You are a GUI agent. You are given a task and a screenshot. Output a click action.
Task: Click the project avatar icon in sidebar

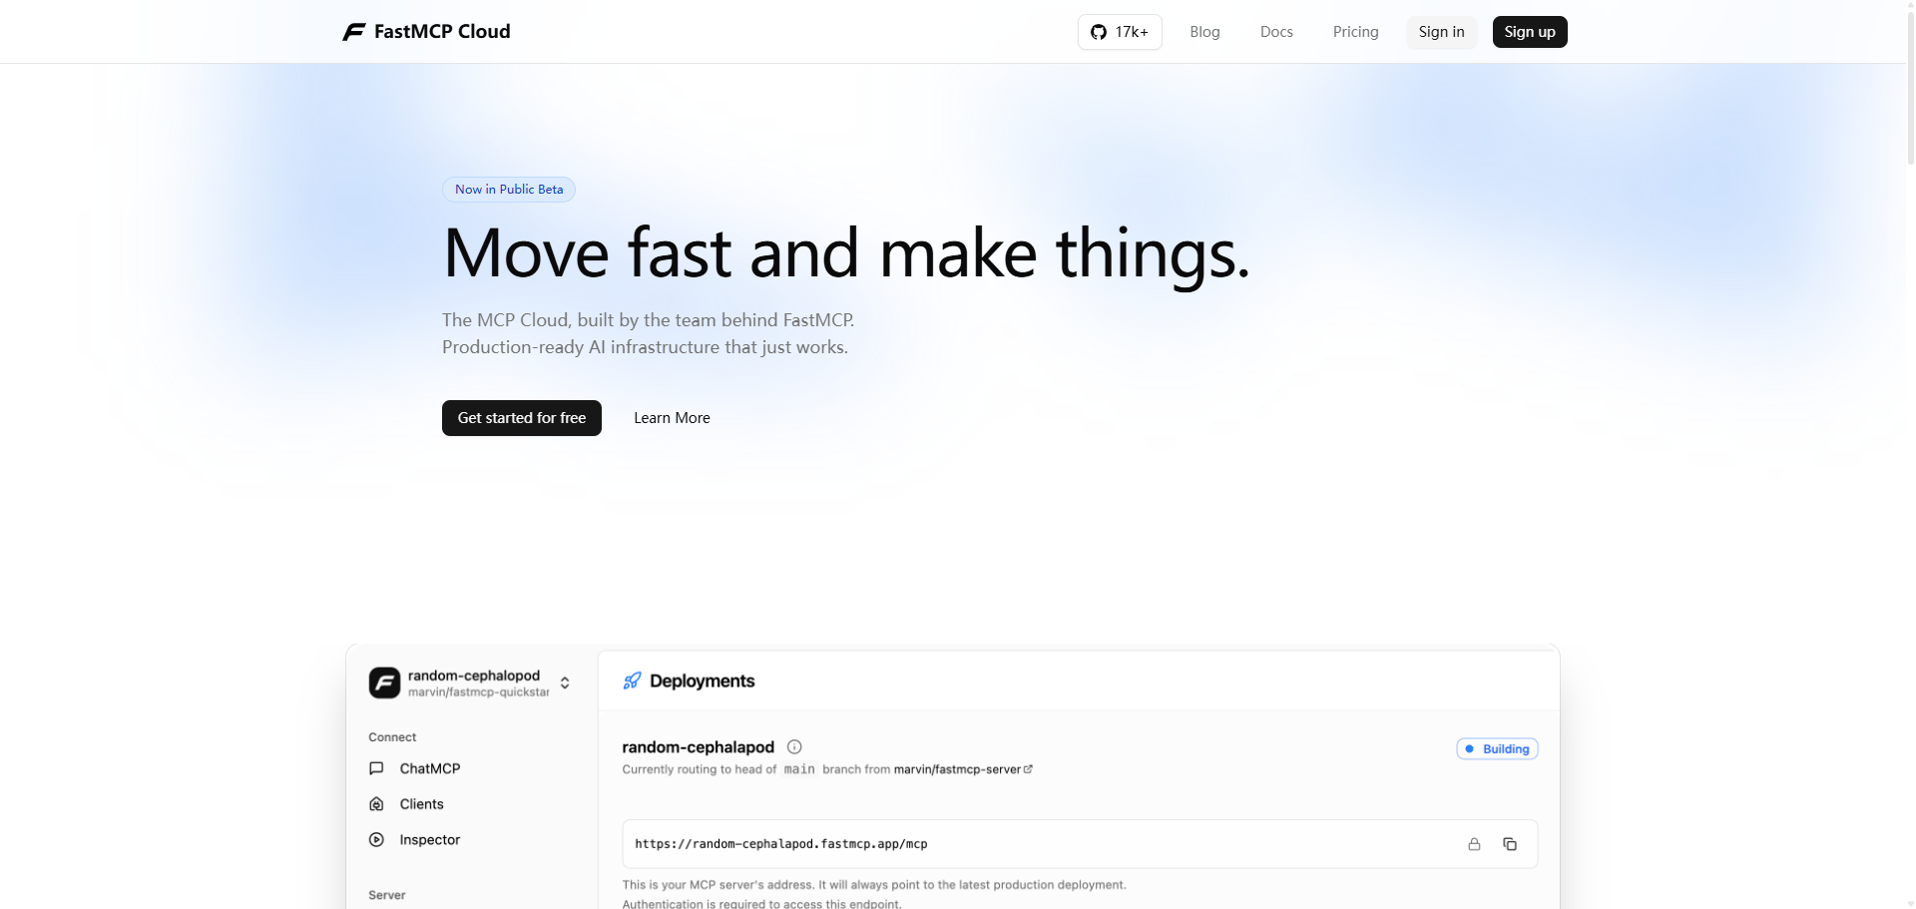click(x=384, y=682)
